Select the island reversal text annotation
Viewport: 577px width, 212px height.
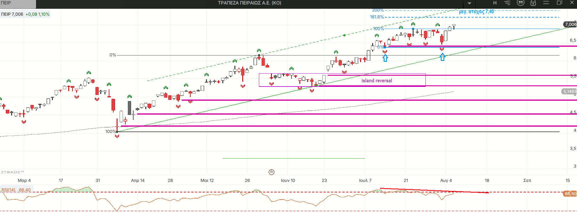pyautogui.click(x=377, y=81)
